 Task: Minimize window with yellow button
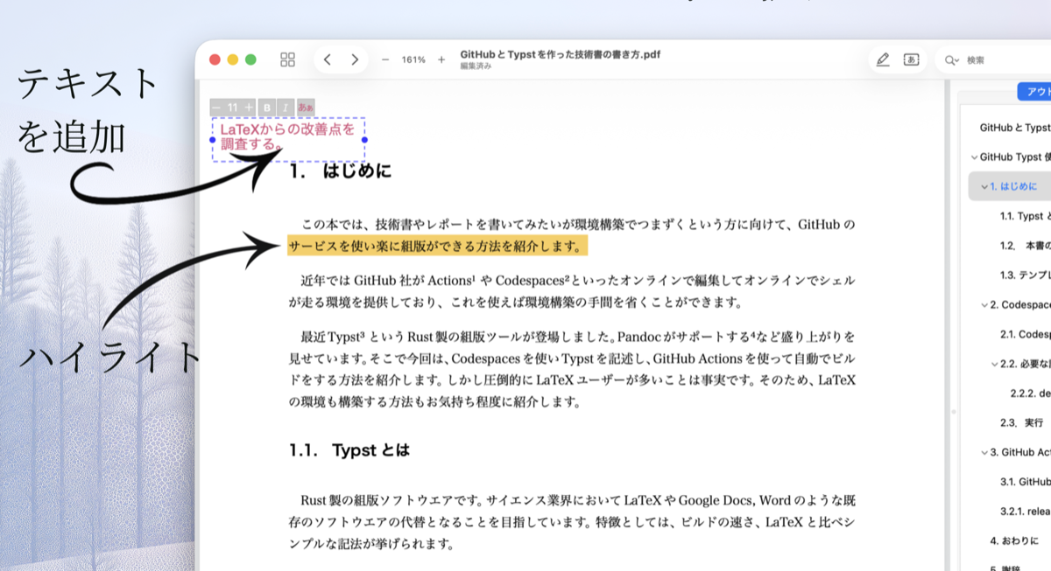coord(233,59)
